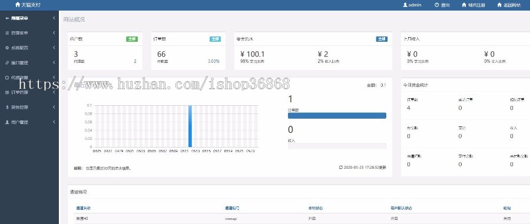Click the list icon of 管理菜单
Viewport: 530px width, 224px height.
tap(7, 33)
